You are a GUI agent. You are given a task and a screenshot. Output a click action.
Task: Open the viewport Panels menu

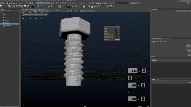tap(44, 10)
